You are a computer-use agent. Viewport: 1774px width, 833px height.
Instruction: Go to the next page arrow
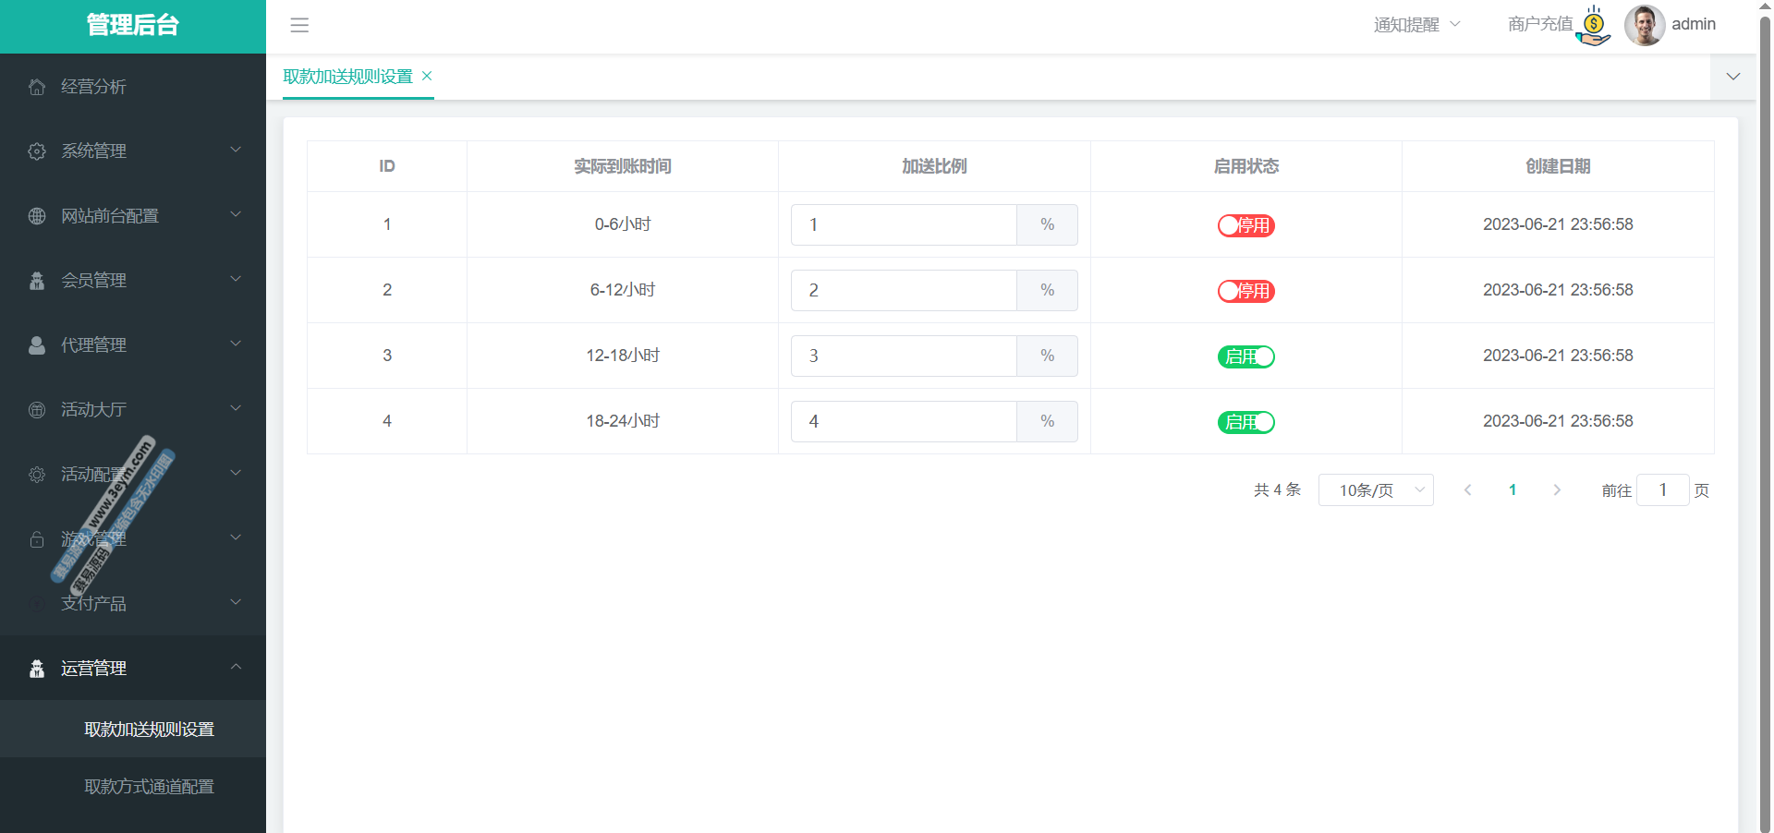1557,490
